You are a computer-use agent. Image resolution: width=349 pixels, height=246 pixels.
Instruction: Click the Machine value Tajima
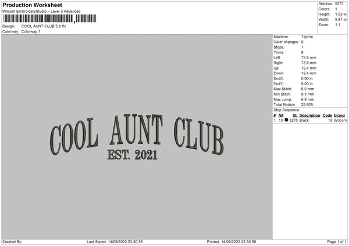click(x=307, y=37)
